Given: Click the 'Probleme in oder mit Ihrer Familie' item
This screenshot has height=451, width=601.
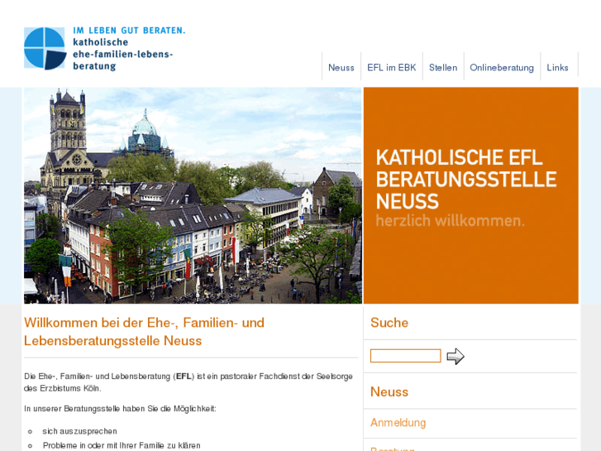Looking at the screenshot, I should pos(121,445).
